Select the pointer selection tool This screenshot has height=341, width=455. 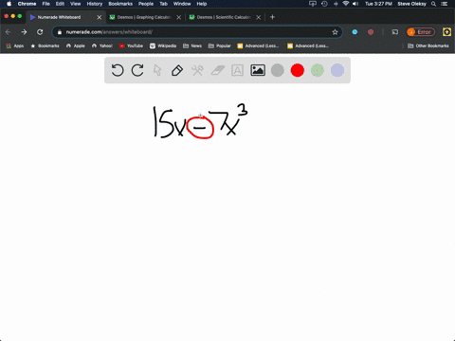click(157, 70)
